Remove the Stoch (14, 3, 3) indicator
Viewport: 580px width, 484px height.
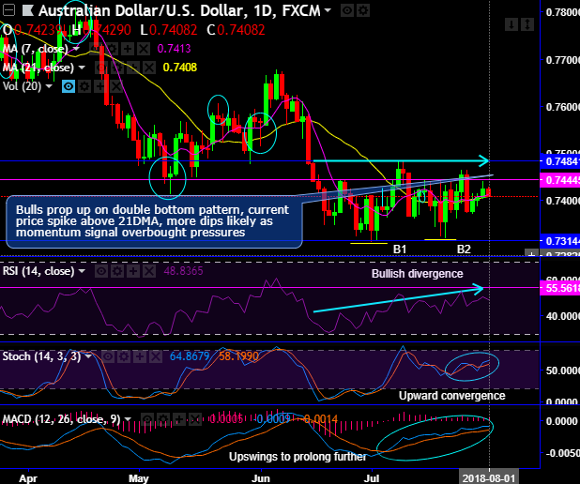(x=156, y=356)
